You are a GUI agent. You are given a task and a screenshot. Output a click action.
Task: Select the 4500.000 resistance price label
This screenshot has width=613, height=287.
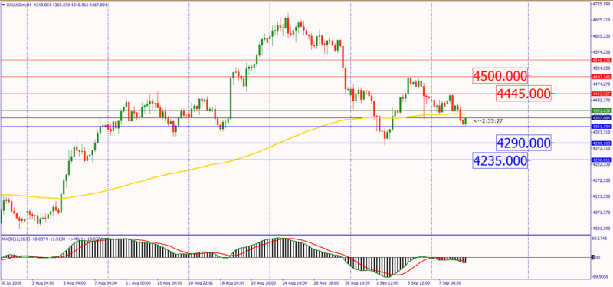pos(500,76)
